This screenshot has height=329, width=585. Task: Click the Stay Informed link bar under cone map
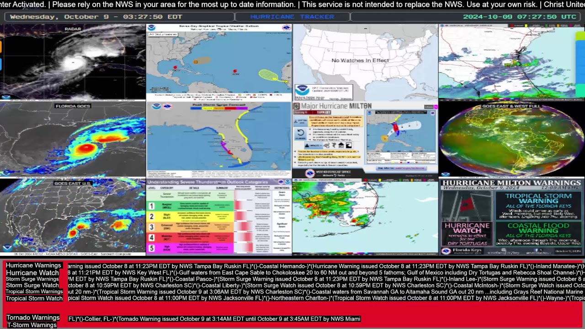[401, 168]
